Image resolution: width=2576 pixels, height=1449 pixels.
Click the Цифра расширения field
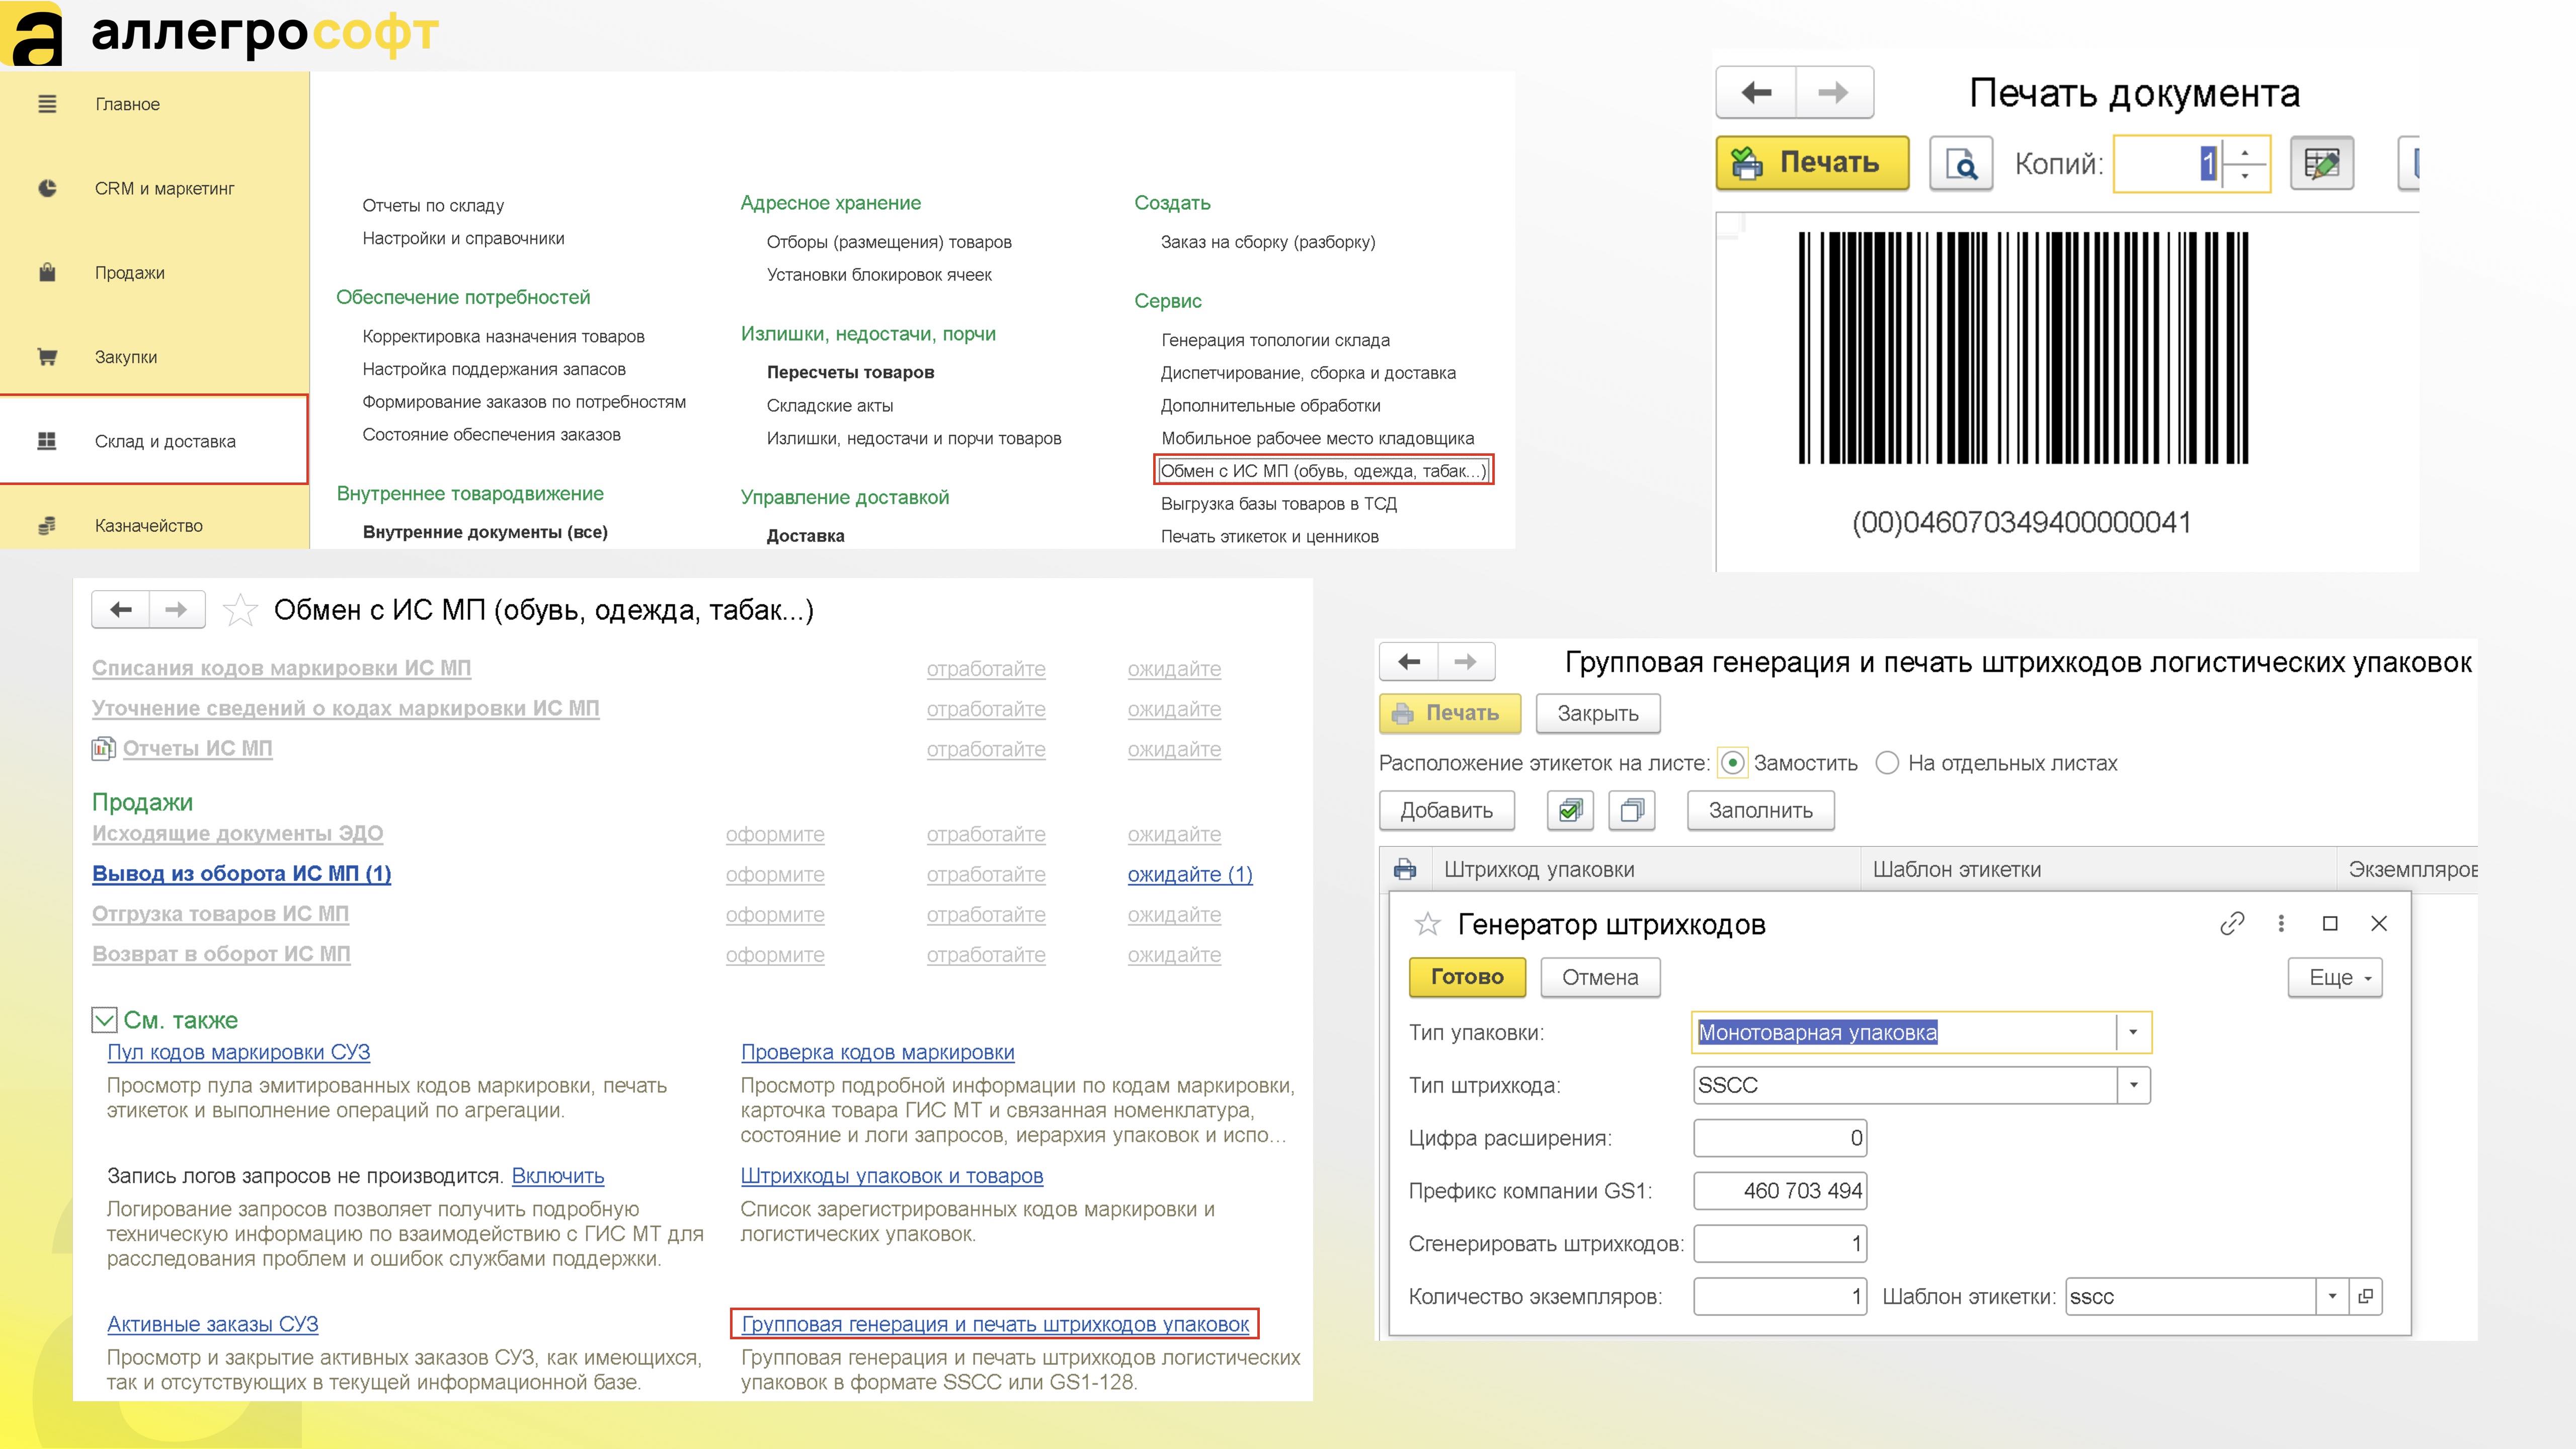tap(1780, 1138)
